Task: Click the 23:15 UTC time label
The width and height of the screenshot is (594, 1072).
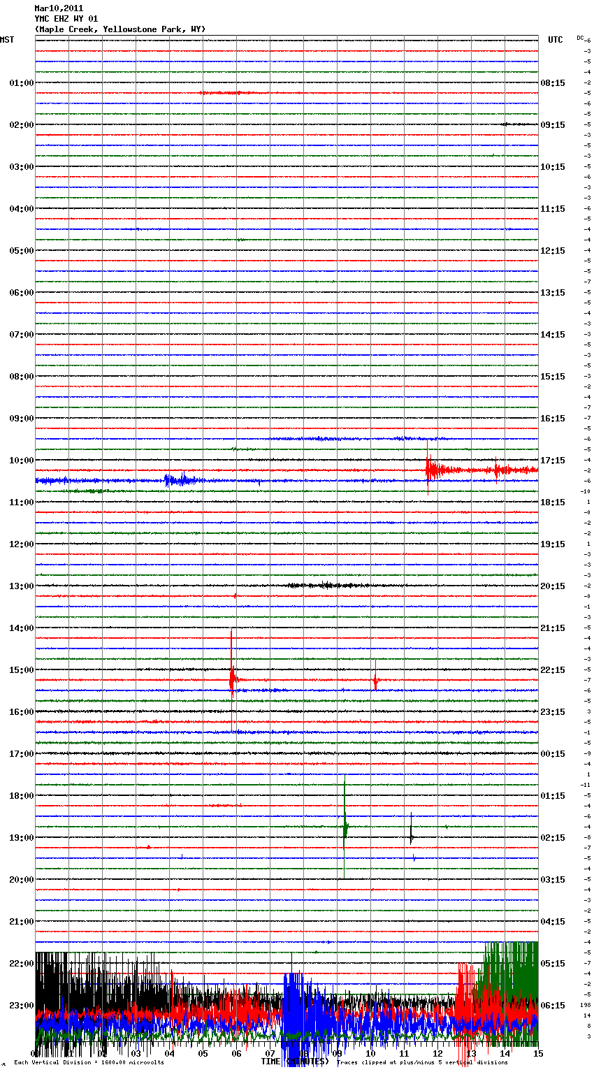Action: click(x=553, y=712)
